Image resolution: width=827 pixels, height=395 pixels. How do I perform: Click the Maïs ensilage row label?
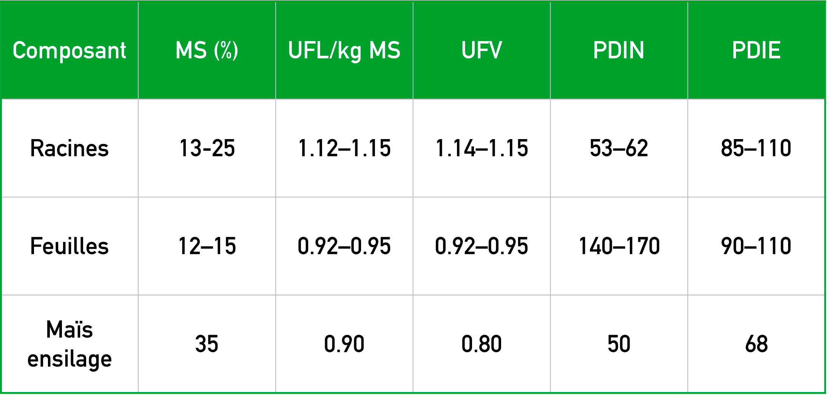point(69,344)
